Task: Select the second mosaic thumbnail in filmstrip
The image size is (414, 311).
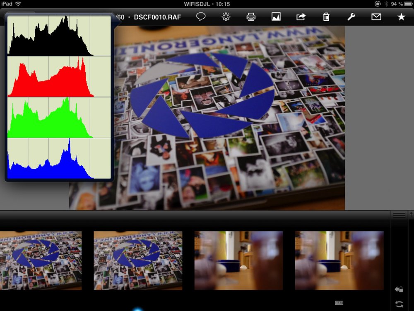Action: [x=138, y=260]
